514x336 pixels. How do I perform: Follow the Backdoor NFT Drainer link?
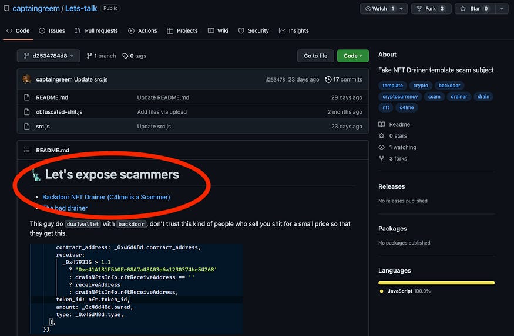tap(106, 197)
